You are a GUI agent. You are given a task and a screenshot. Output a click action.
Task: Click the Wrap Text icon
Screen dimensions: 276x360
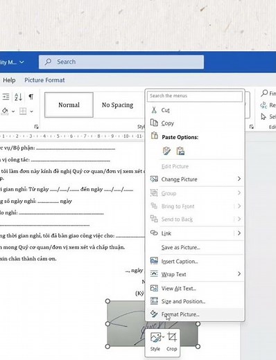click(x=154, y=273)
